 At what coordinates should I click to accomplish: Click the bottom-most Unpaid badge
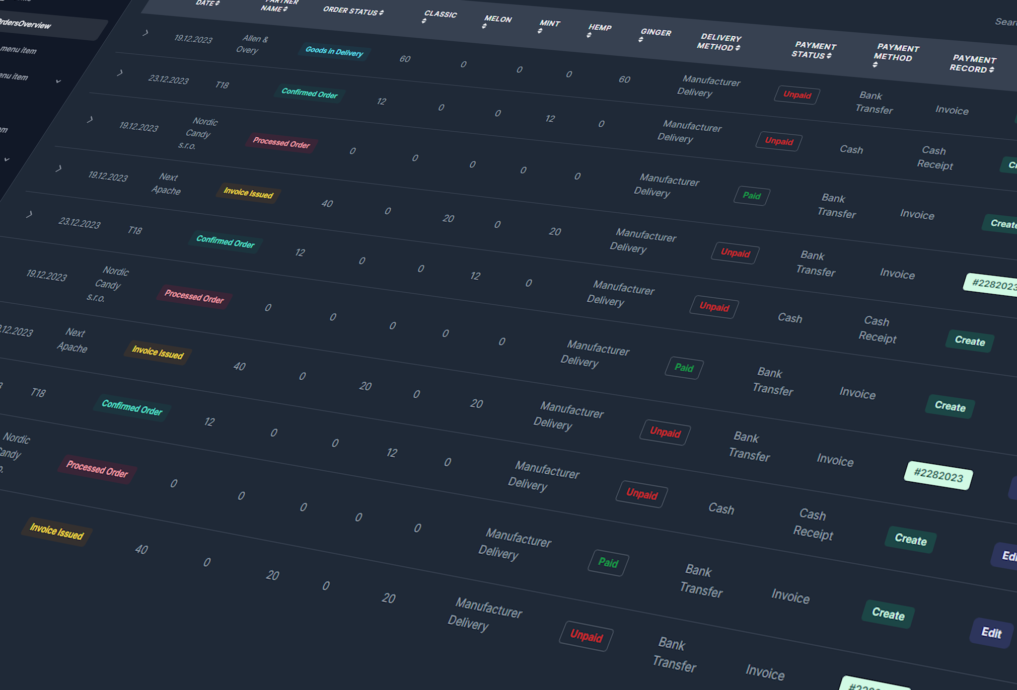point(586,636)
